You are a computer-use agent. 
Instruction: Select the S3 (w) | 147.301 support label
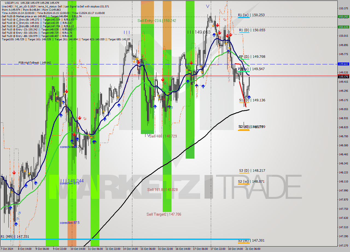click(x=251, y=240)
